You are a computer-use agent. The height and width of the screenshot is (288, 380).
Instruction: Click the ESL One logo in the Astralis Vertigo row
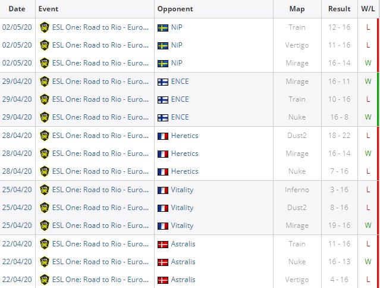pyautogui.click(x=44, y=280)
